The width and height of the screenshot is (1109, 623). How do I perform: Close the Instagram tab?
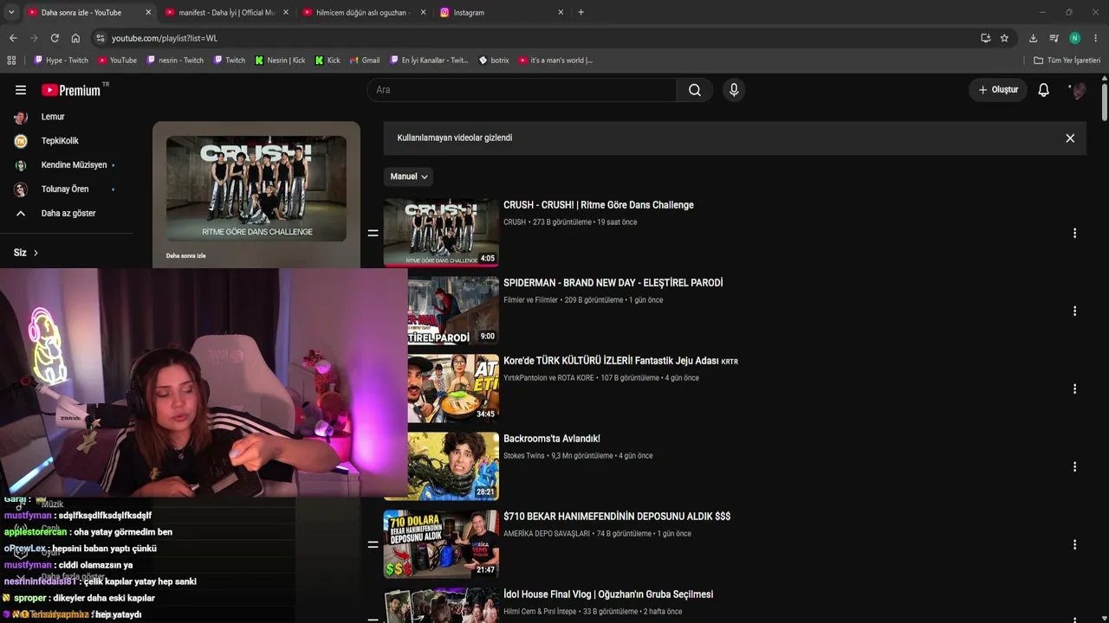(x=561, y=12)
